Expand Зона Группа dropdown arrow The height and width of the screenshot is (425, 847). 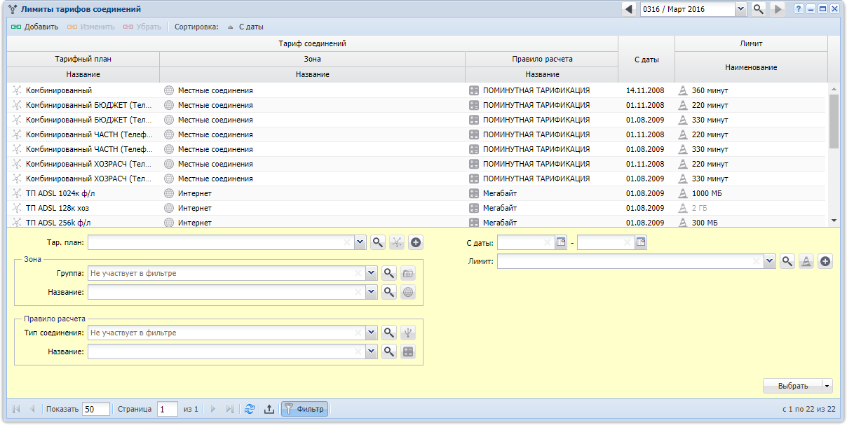tap(372, 273)
